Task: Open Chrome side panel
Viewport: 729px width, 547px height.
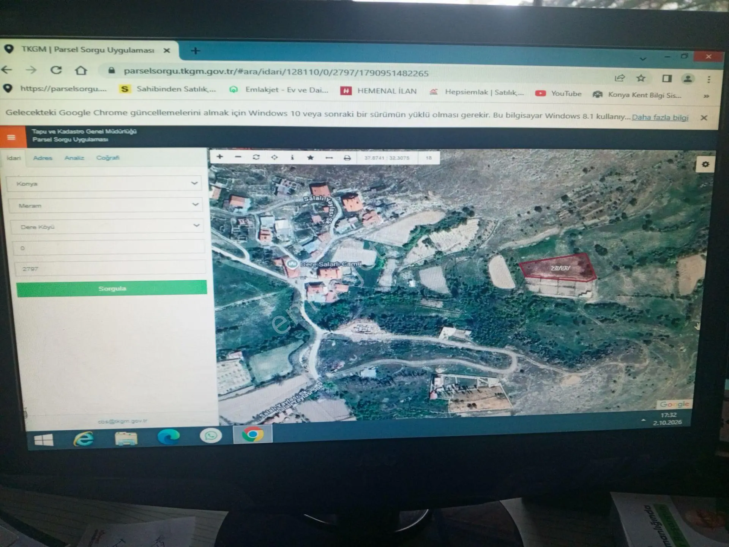Action: (667, 79)
